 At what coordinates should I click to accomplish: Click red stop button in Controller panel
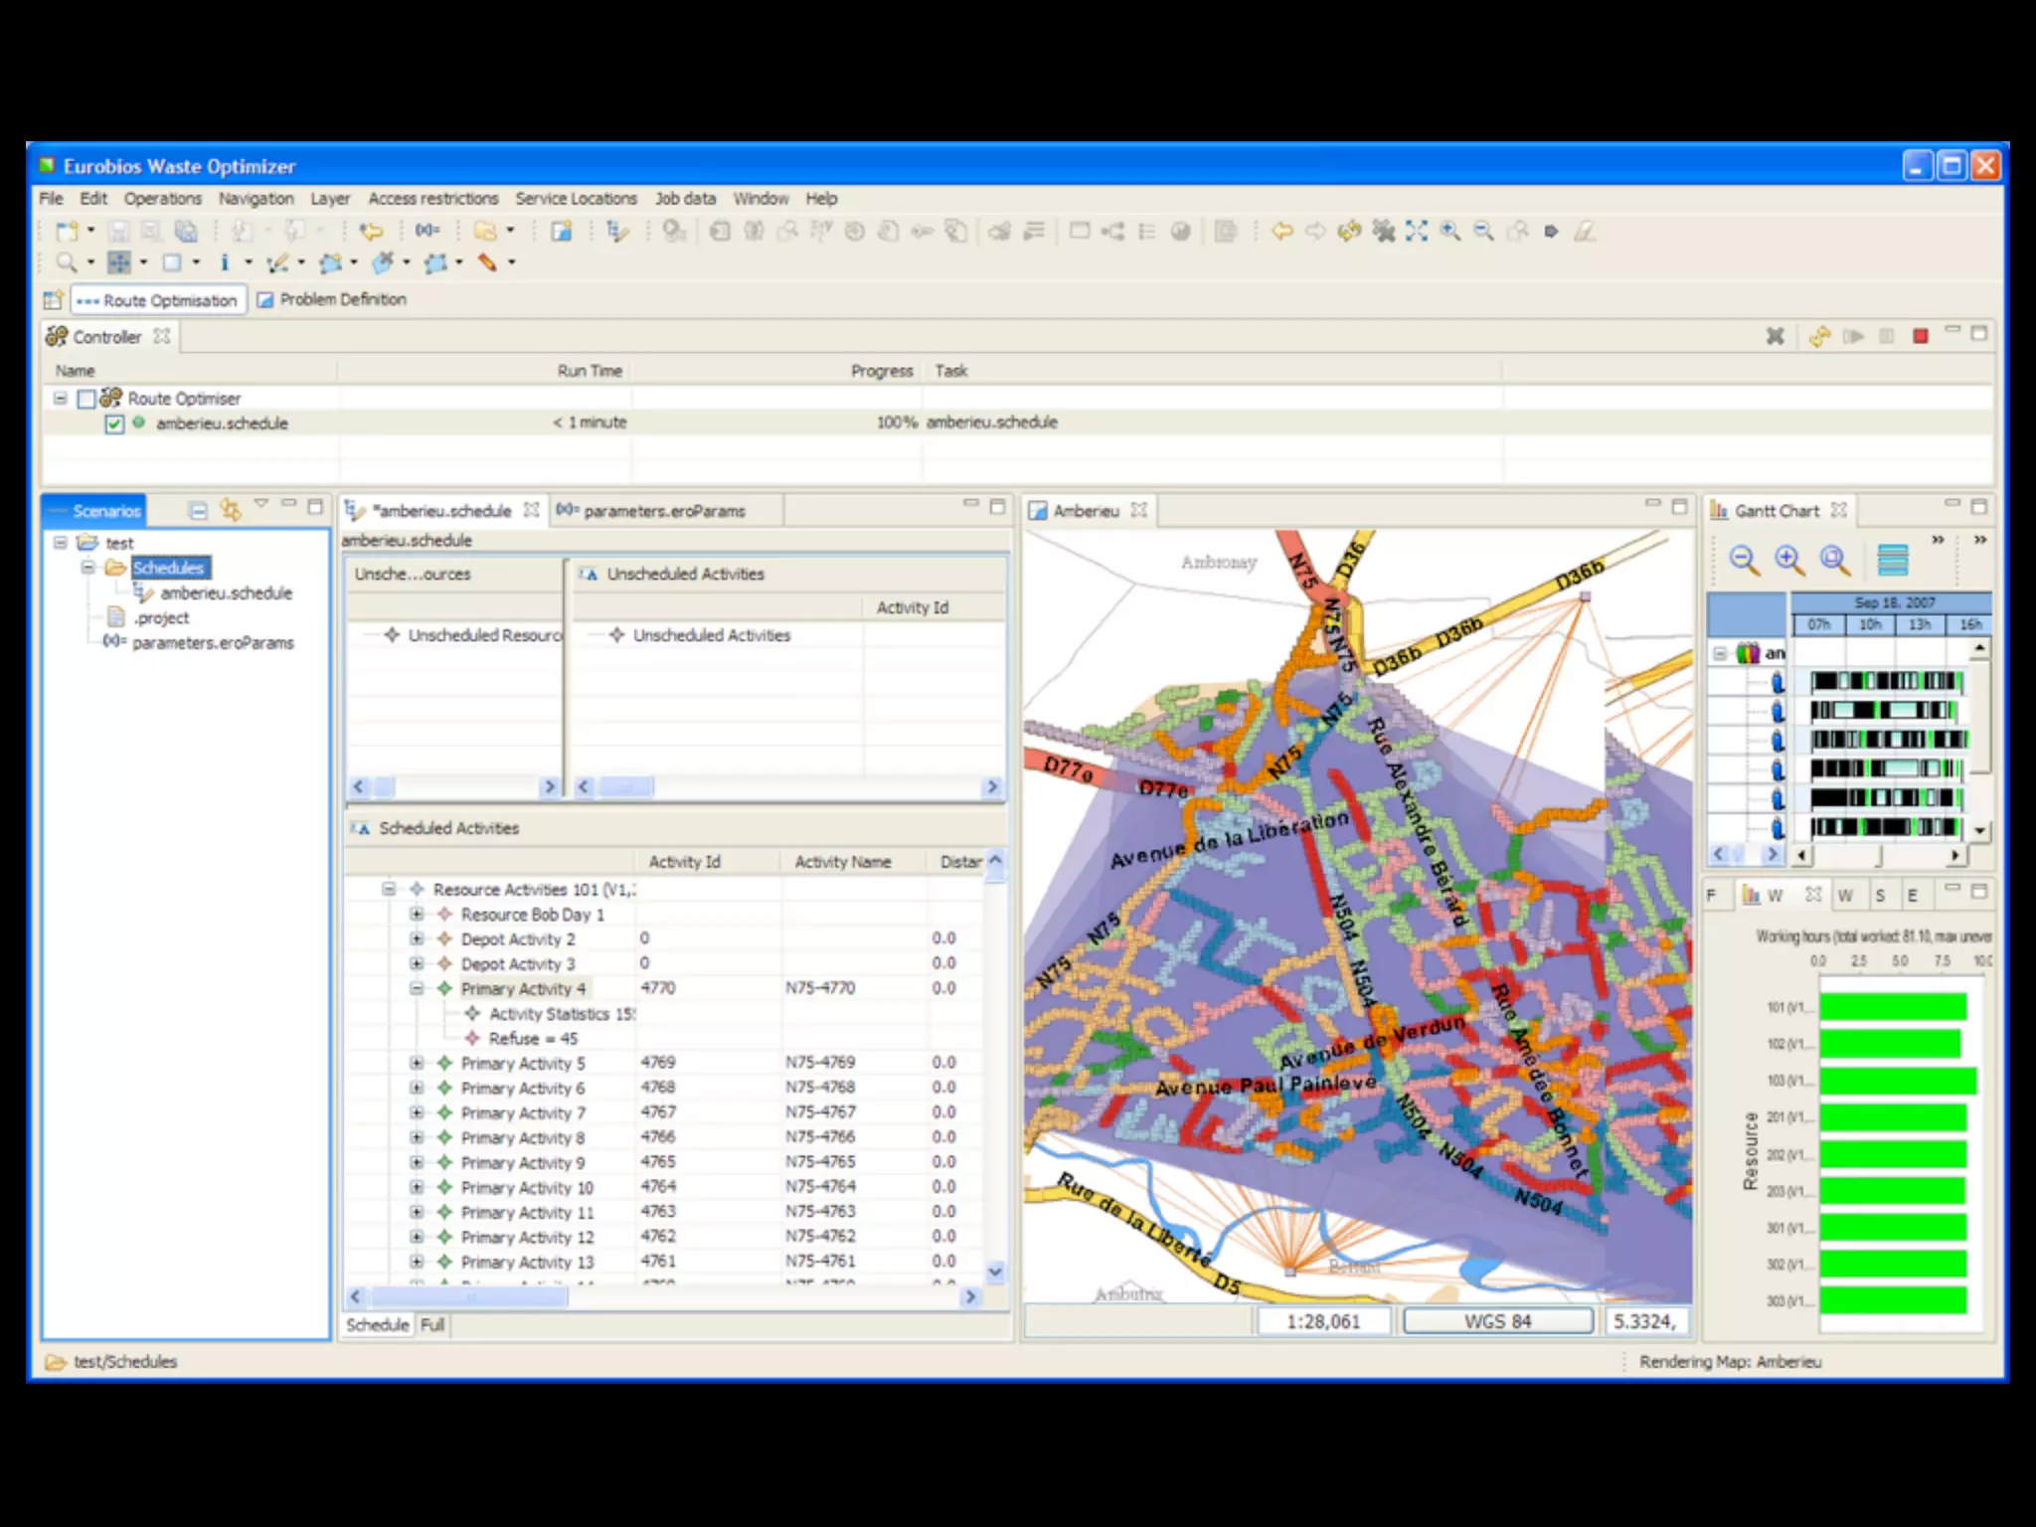pyautogui.click(x=1921, y=337)
